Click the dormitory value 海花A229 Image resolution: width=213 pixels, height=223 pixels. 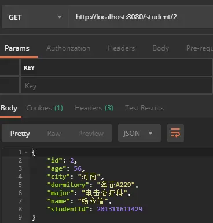[x=116, y=185]
